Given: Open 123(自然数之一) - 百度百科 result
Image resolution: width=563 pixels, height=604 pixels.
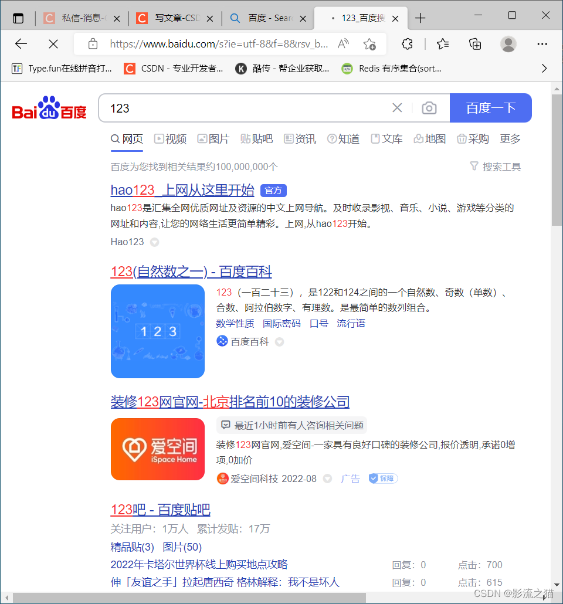Looking at the screenshot, I should [x=191, y=272].
